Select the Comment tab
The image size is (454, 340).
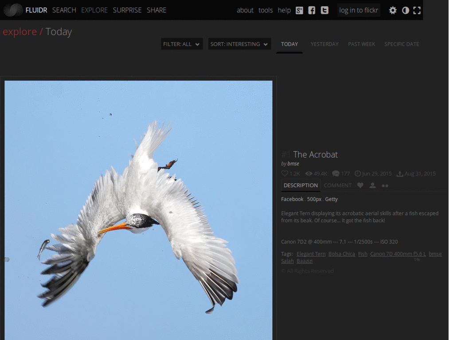337,185
